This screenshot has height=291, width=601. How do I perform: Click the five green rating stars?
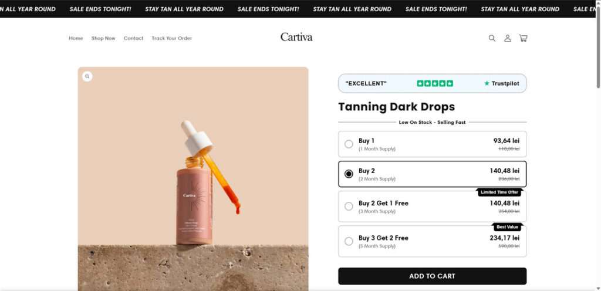[x=435, y=83]
